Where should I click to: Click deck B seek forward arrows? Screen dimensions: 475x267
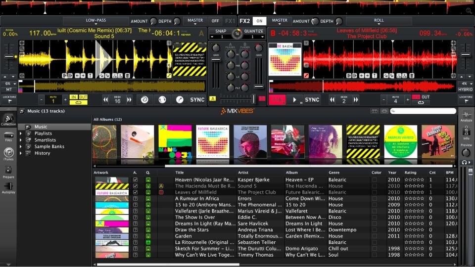pyautogui.click(x=356, y=99)
